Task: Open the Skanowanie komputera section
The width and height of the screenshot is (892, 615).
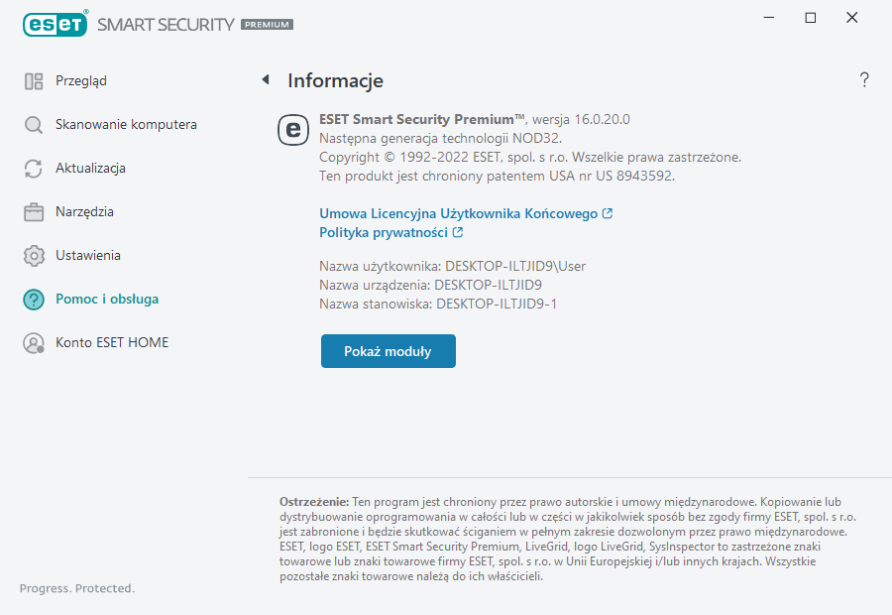Action: click(126, 125)
